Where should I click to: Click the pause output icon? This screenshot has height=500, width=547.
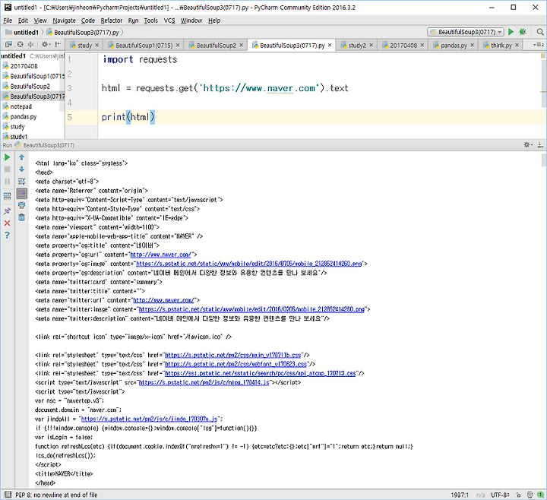pyautogui.click(x=7, y=181)
